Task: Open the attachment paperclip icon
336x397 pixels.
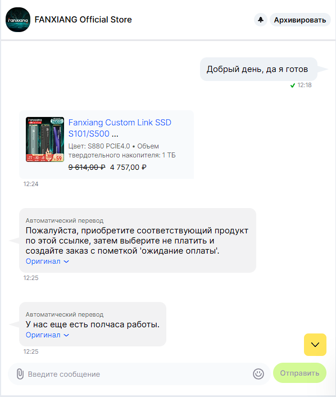Action: pyautogui.click(x=20, y=374)
